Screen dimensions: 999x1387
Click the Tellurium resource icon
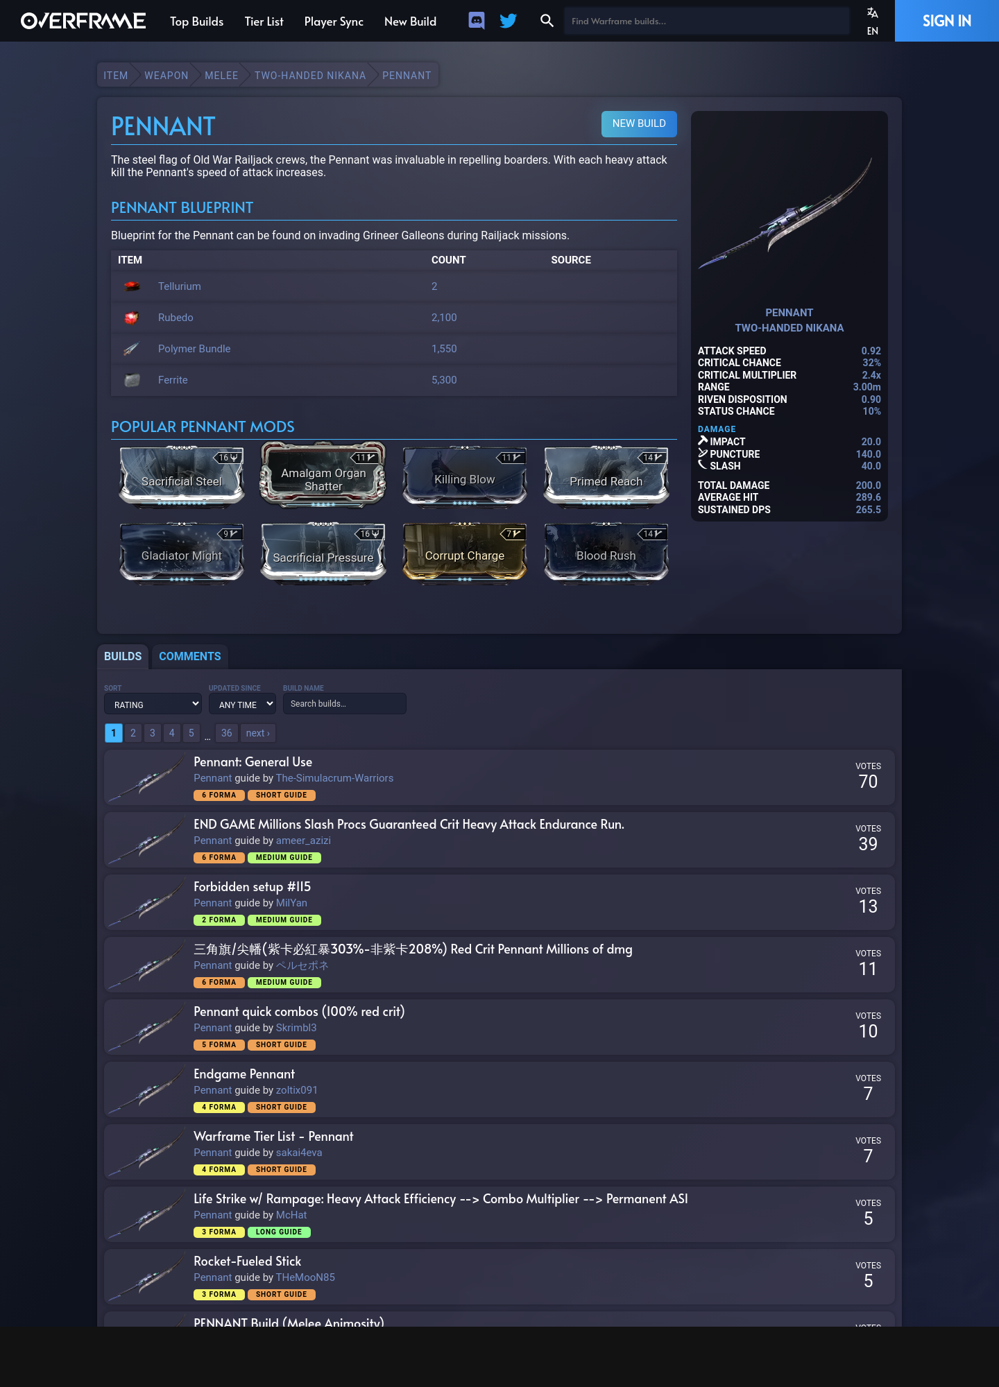[132, 286]
